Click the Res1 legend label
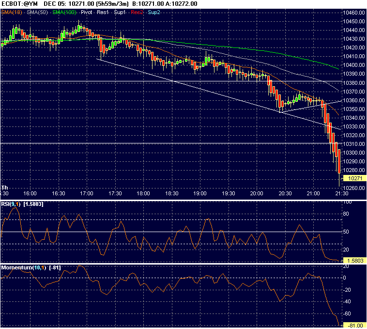The height and width of the screenshot is (329, 367). [x=103, y=12]
